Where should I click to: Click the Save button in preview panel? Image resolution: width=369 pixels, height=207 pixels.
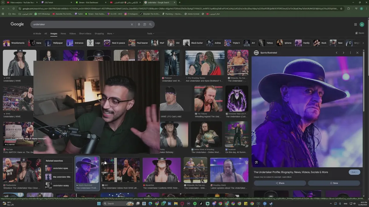tap(334, 183)
